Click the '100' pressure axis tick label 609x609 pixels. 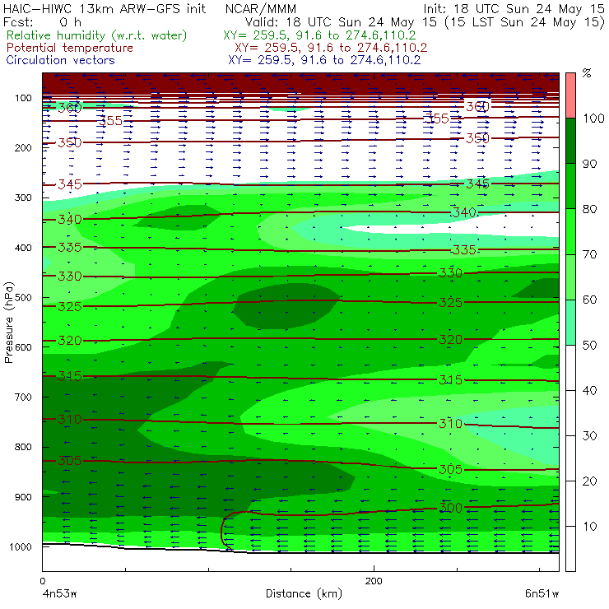click(23, 98)
